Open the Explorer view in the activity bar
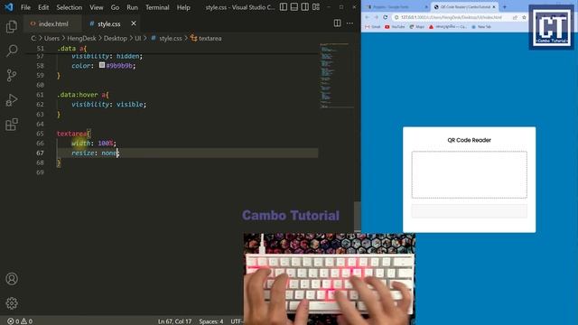 [12, 26]
